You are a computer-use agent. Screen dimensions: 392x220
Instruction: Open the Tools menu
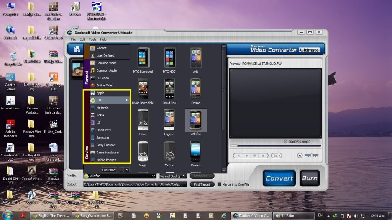[x=92, y=39]
